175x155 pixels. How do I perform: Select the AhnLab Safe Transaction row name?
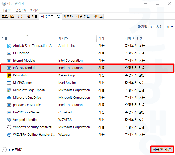pos(33,46)
